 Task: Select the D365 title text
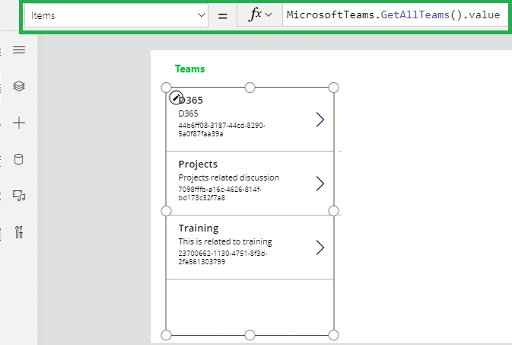tap(192, 100)
